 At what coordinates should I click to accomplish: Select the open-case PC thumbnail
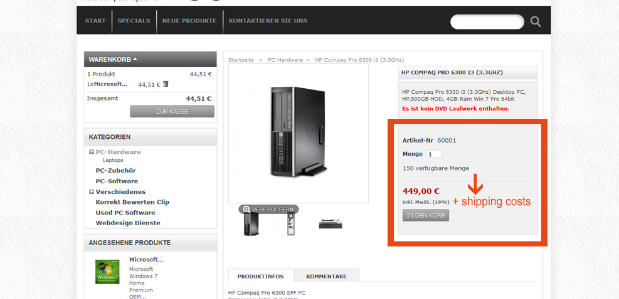291,225
